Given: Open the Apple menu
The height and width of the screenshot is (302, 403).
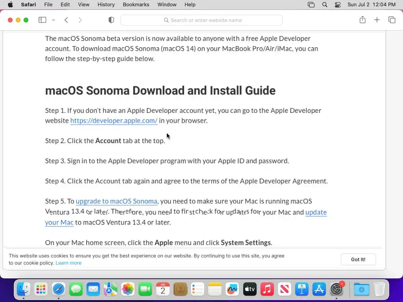Looking at the screenshot, I should pos(10,5).
